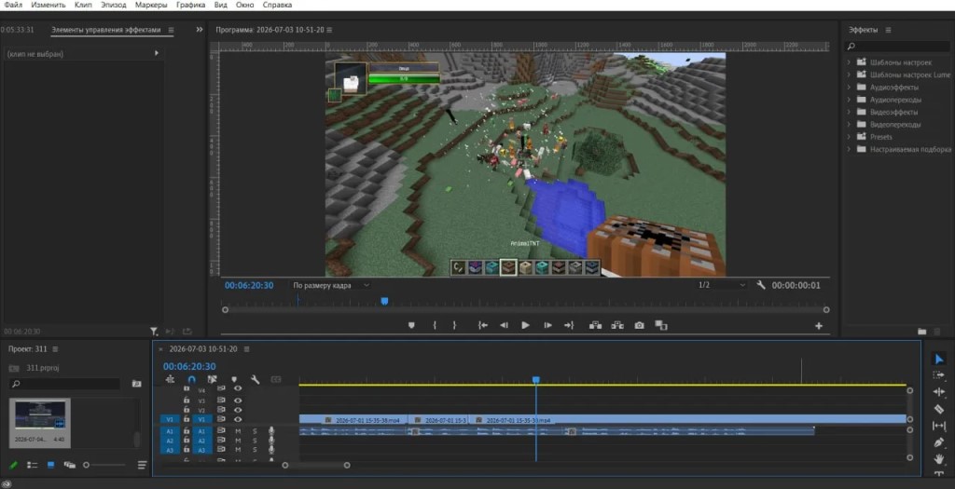Expand 'Аудиопереходы' folder

click(849, 99)
